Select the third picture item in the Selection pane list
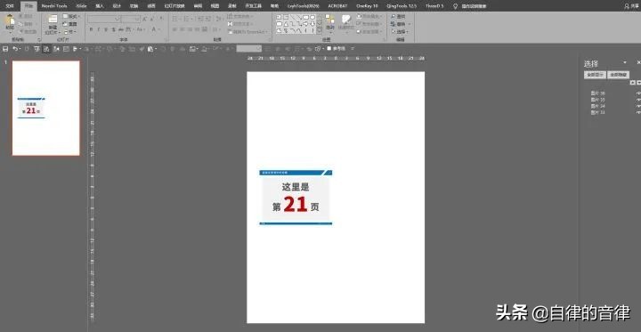The height and width of the screenshot is (332, 641). (x=597, y=106)
